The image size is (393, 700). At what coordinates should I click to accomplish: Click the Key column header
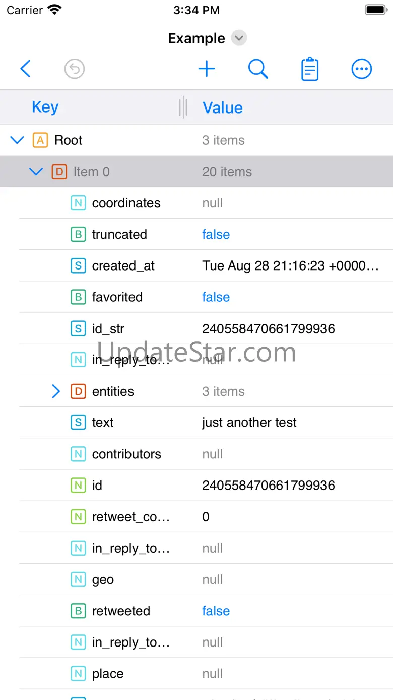point(45,107)
